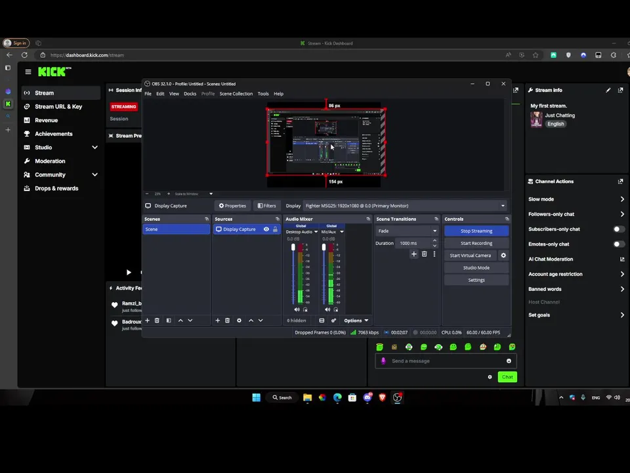The image size is (630, 473).
Task: Open preview scale dropdown arrow
Action: [x=211, y=194]
